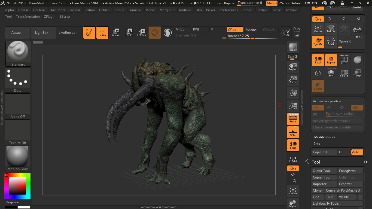Enable the Solo display mode icon
Viewport: 372px width, 209px height.
coord(331,73)
